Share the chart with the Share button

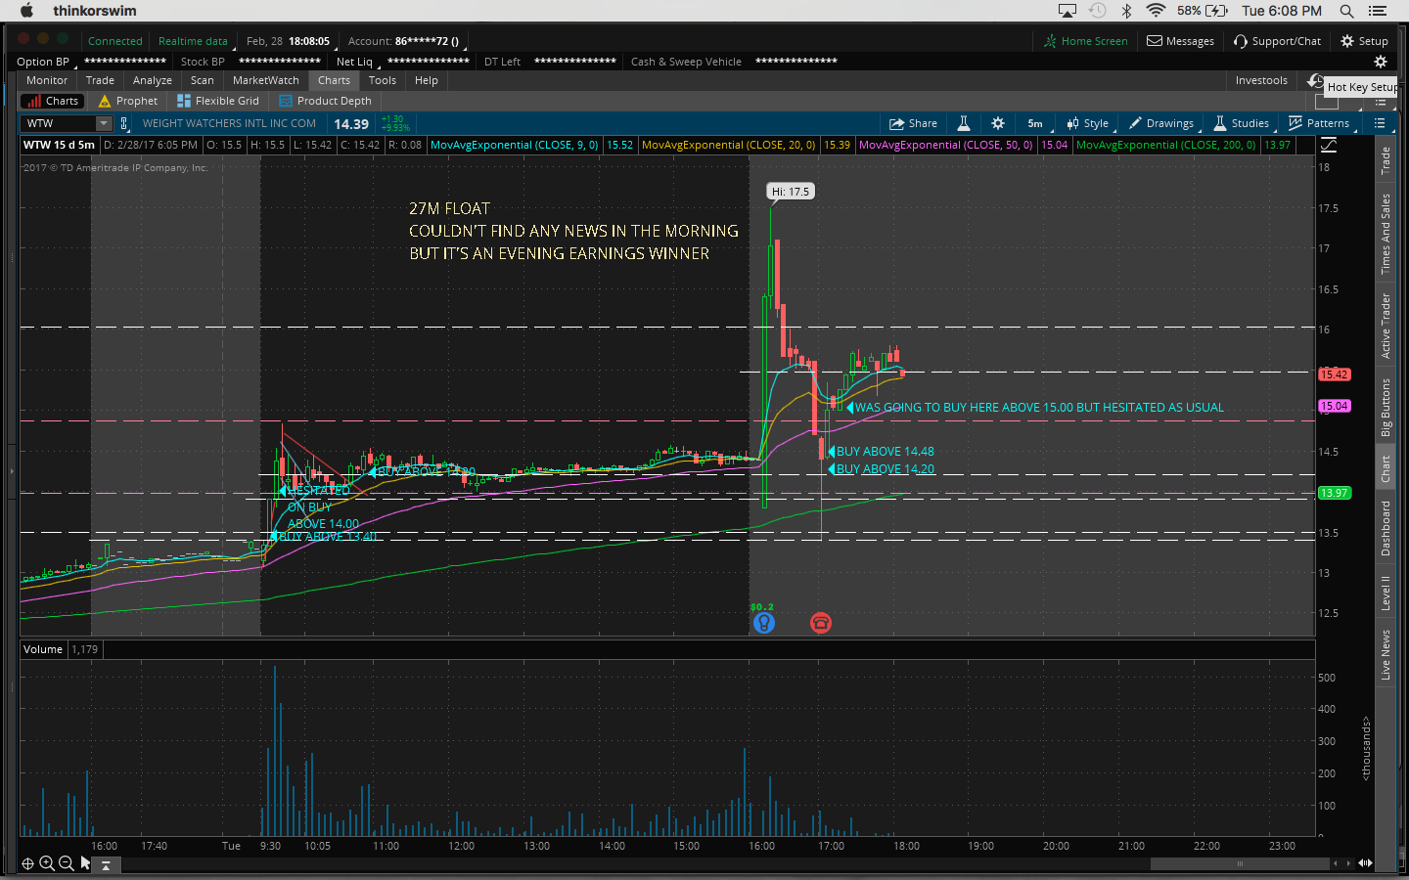click(913, 123)
